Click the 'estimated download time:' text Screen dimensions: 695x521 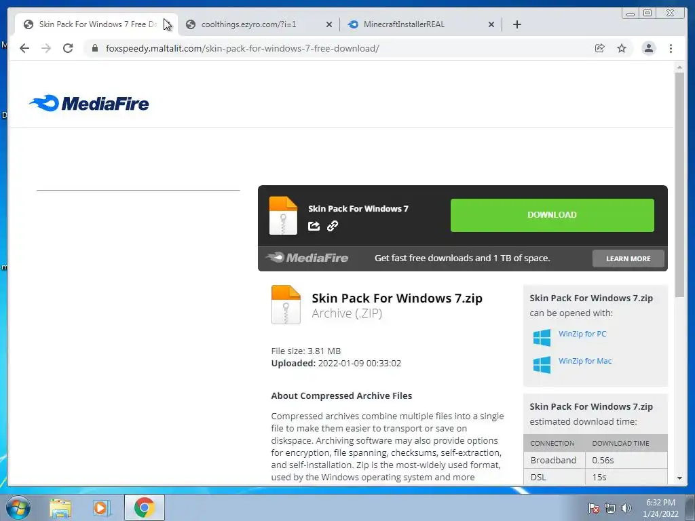(x=583, y=422)
